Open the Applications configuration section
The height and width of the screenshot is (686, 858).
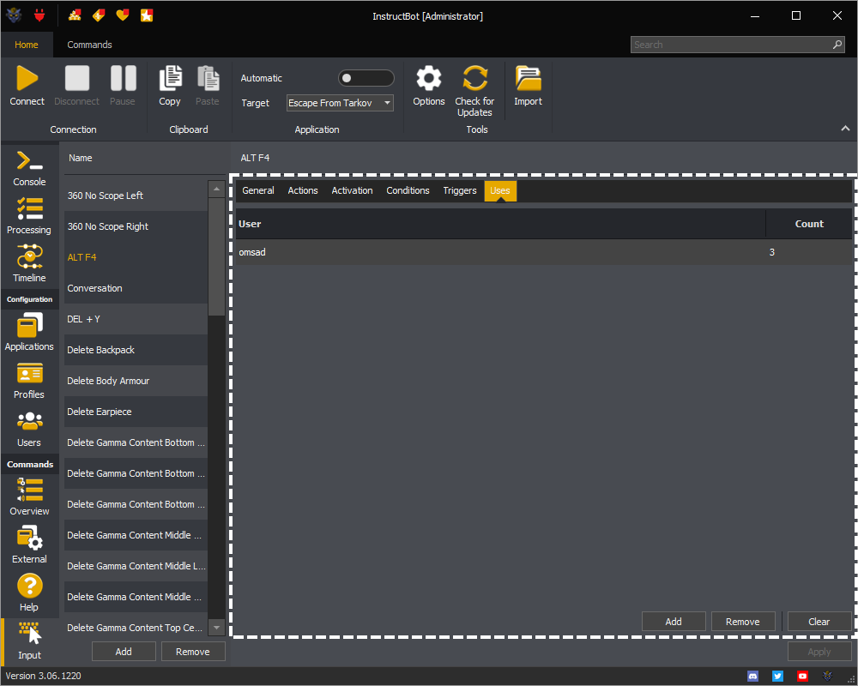[29, 333]
